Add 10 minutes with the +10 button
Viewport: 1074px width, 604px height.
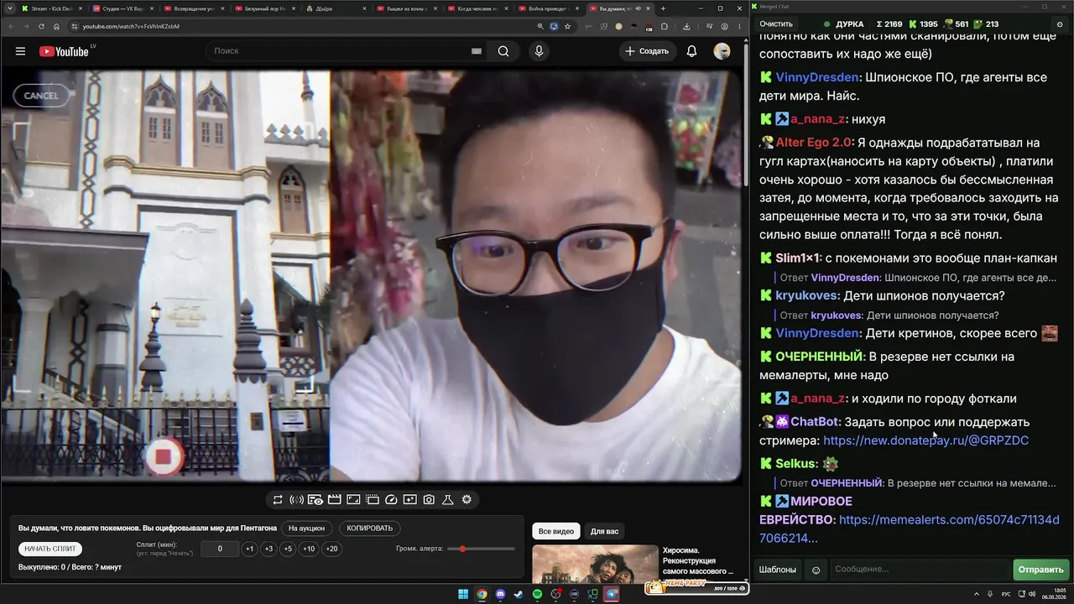[x=309, y=549]
